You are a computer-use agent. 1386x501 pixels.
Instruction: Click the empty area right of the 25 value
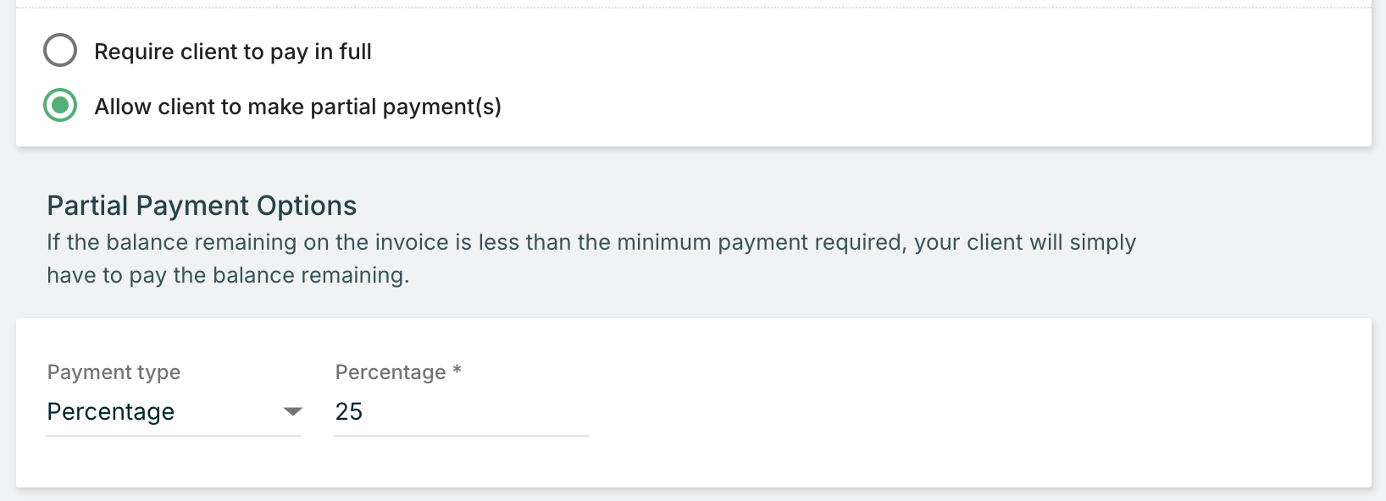(x=491, y=412)
